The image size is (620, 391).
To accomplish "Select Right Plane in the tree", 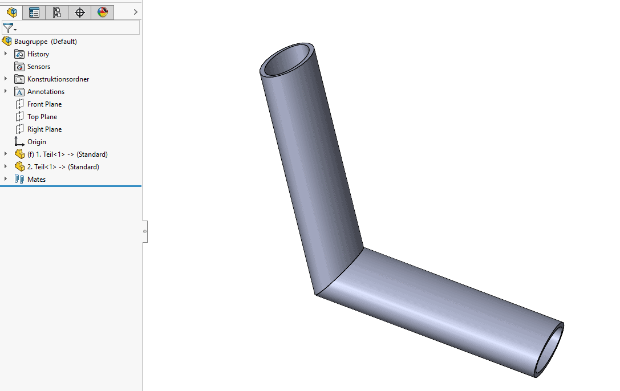I will click(x=44, y=129).
